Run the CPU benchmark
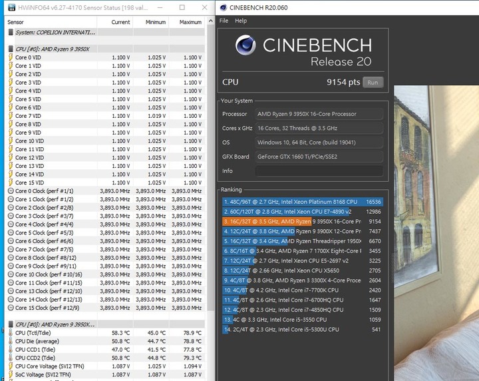479x381 pixels. [x=373, y=83]
